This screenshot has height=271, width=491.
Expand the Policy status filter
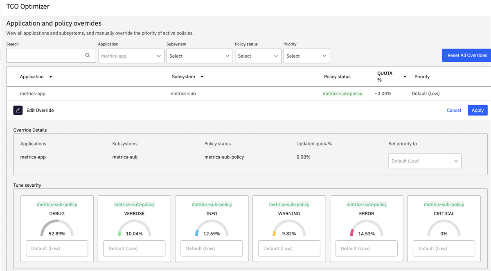coord(258,56)
